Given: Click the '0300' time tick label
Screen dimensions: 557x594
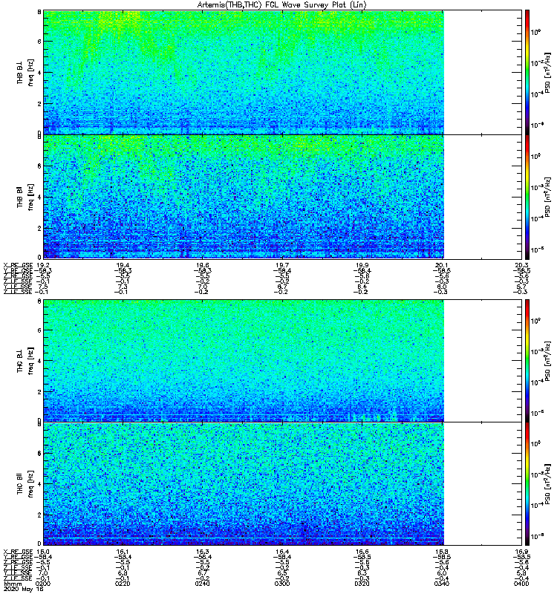Looking at the screenshot, I should click(x=282, y=584).
